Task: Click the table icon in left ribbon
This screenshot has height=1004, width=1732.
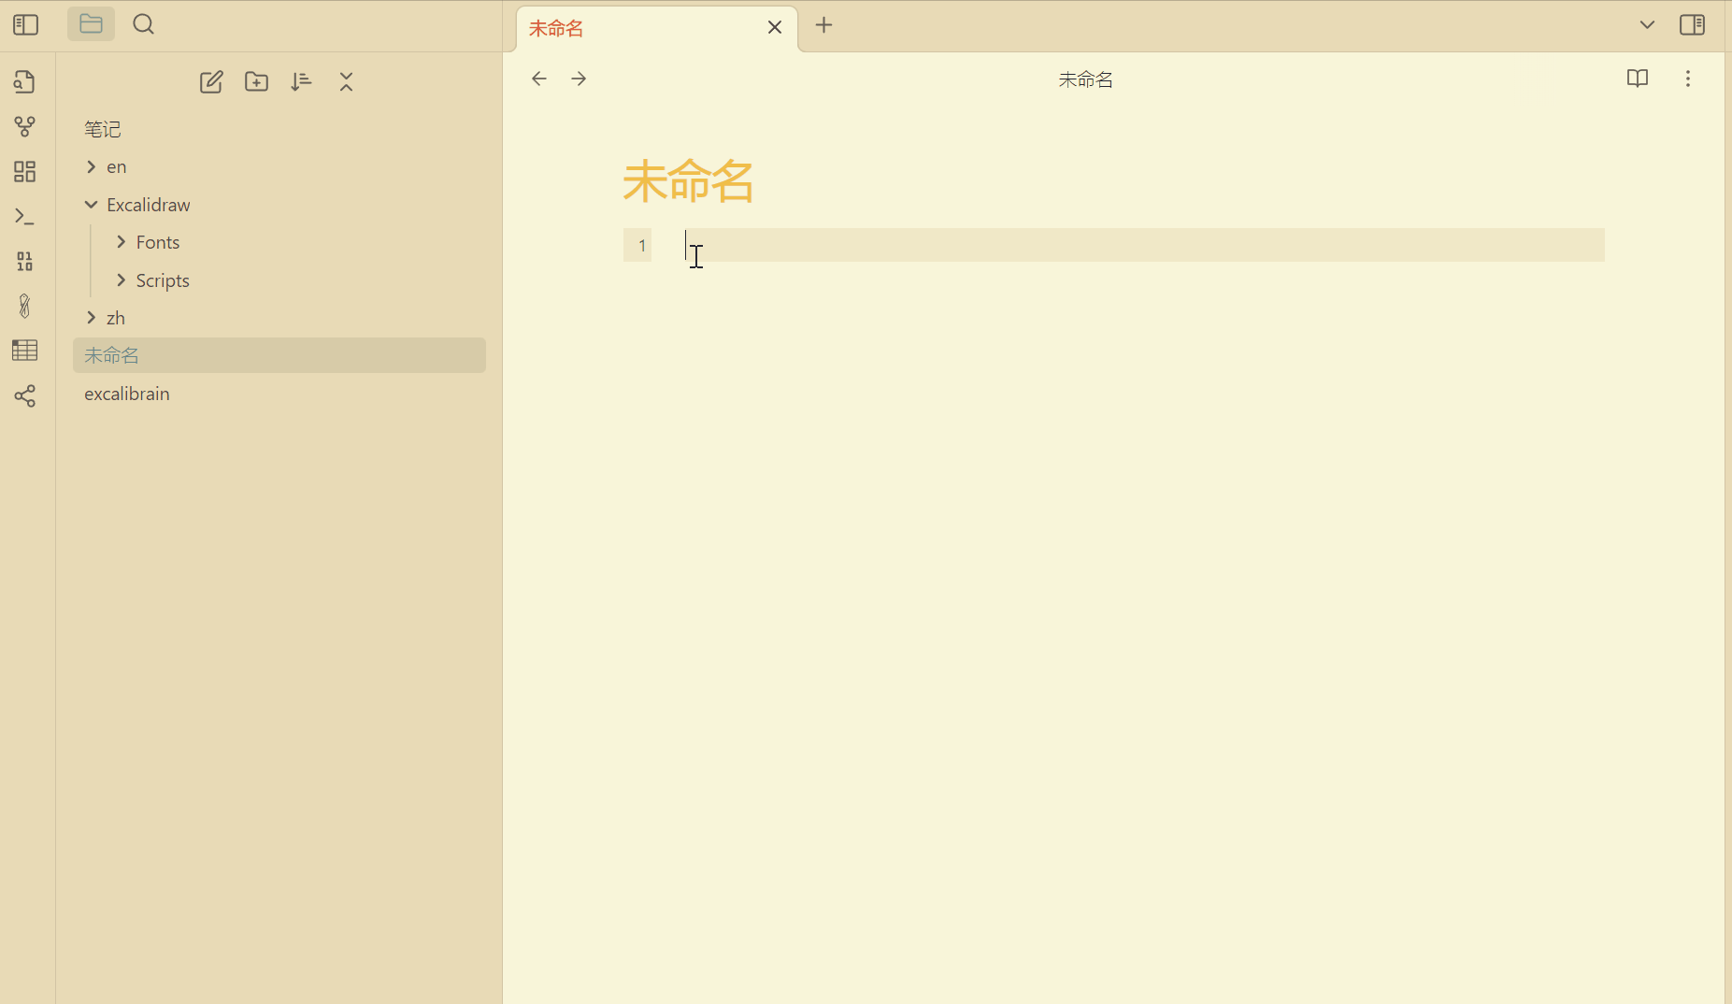Action: (25, 351)
